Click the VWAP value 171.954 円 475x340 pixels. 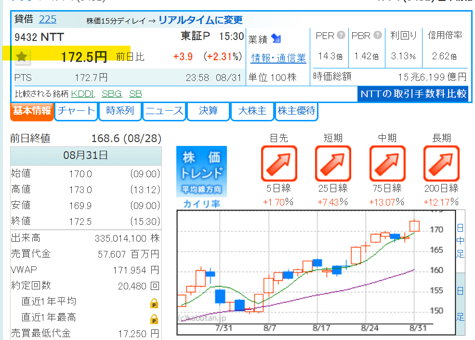tap(136, 270)
